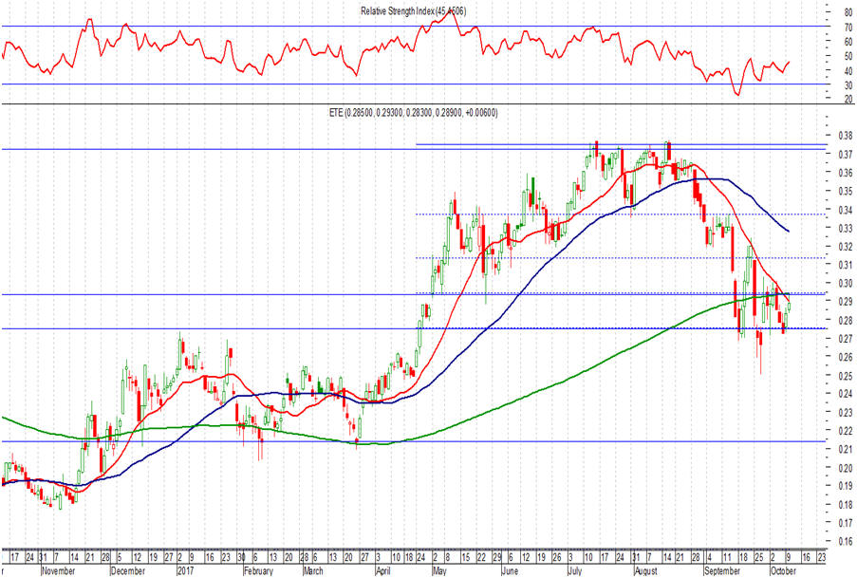Select the May label on time axis

[439, 571]
